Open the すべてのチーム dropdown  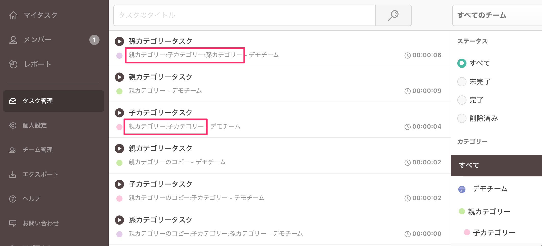[496, 15]
